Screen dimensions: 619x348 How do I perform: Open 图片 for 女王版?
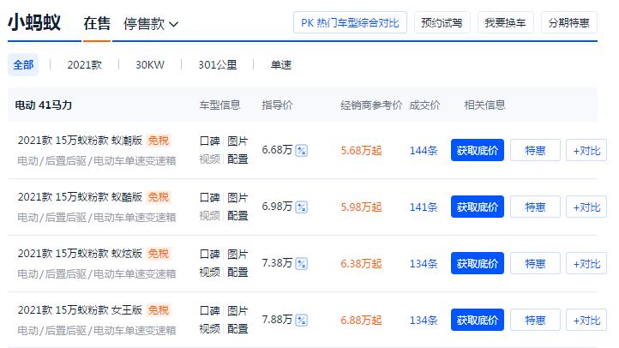[237, 311]
